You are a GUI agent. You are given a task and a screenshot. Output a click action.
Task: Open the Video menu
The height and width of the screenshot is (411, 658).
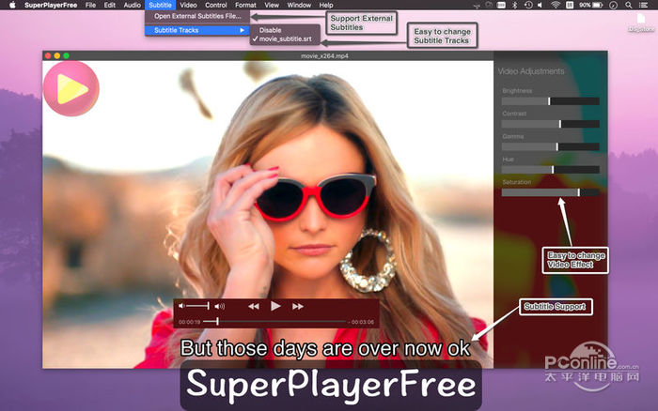pyautogui.click(x=188, y=5)
